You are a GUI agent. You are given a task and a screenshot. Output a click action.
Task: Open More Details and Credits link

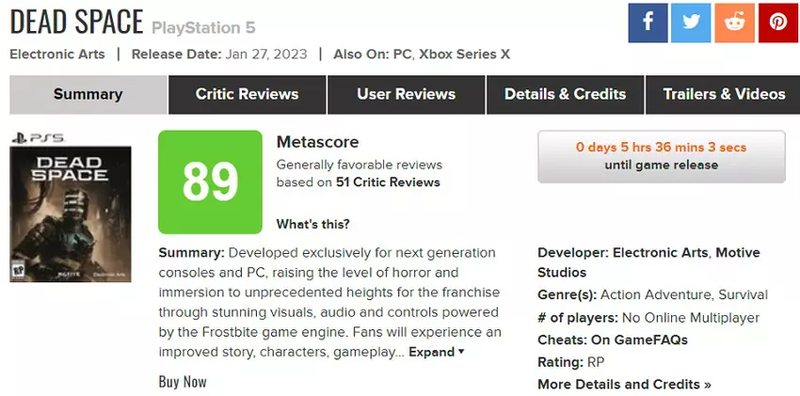coord(624,384)
